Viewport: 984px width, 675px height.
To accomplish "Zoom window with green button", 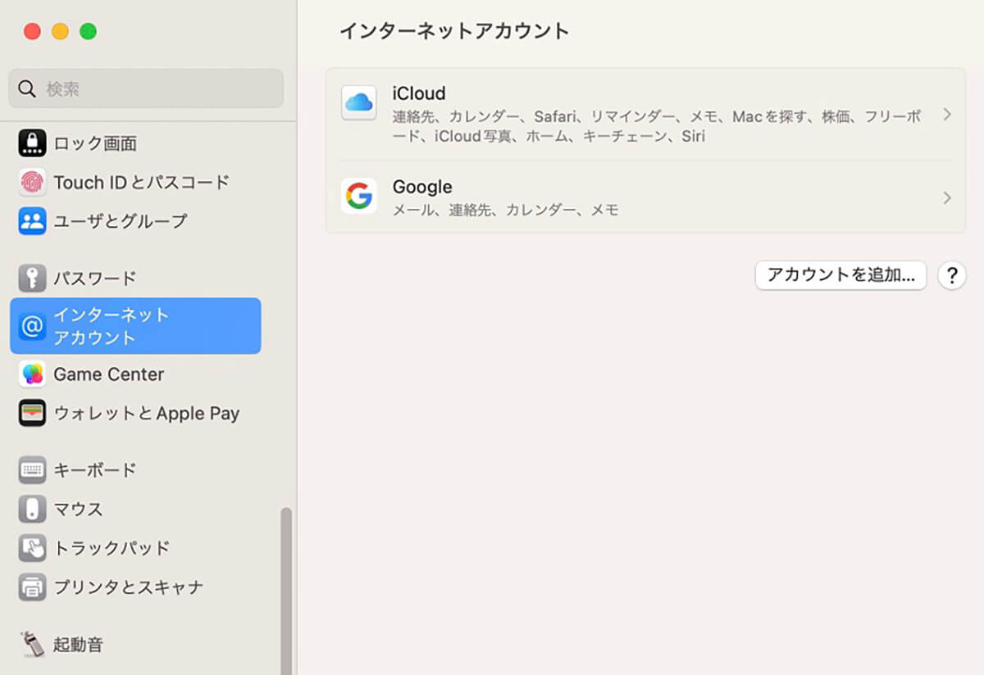I will pos(88,31).
